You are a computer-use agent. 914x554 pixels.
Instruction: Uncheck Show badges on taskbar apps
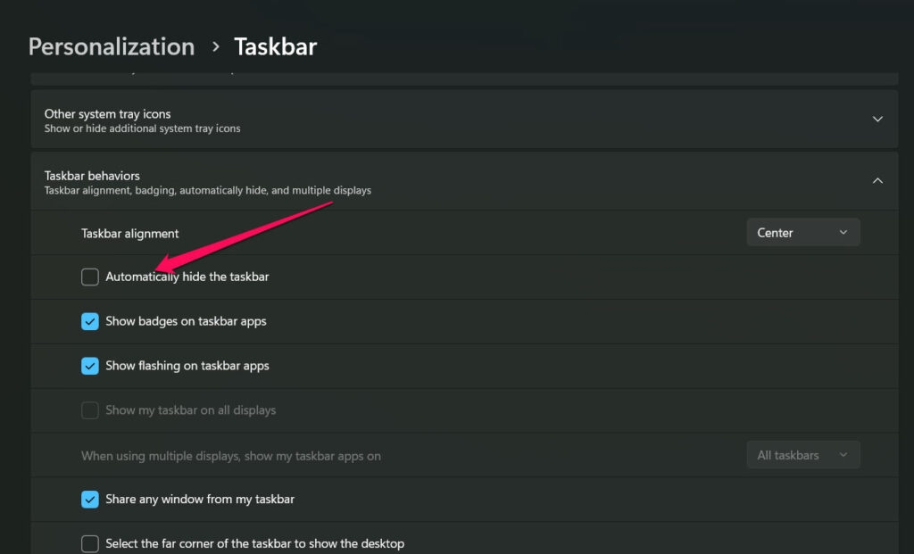coord(90,321)
